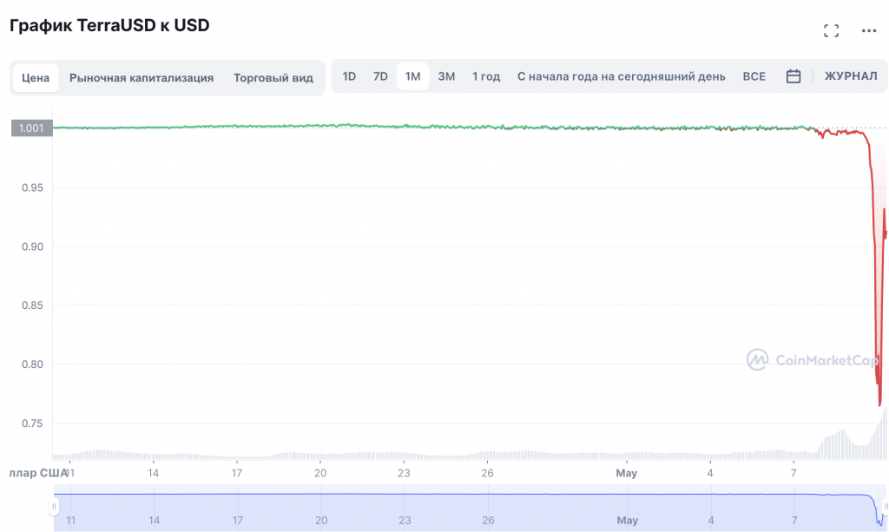Select the 1D time range
The width and height of the screenshot is (889, 532).
349,76
